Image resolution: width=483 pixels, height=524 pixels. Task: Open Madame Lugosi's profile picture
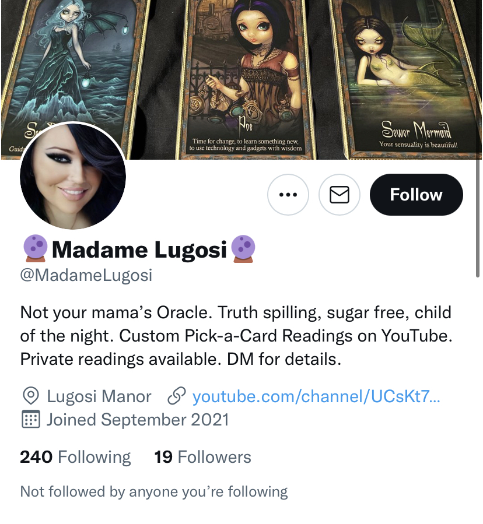coord(73,176)
